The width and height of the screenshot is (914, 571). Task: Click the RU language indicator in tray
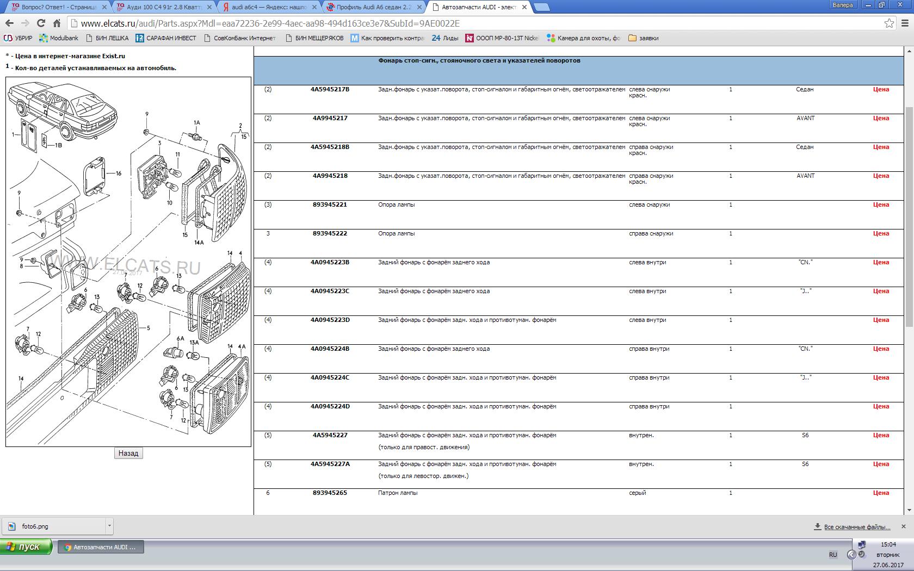pos(833,555)
